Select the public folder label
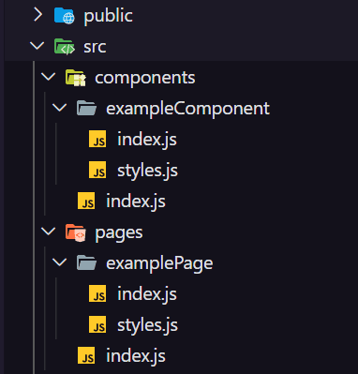358x374 pixels. [x=108, y=16]
